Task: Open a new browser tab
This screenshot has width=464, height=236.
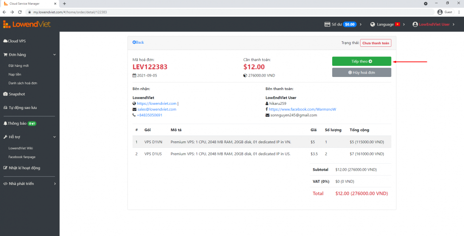Action: click(64, 4)
